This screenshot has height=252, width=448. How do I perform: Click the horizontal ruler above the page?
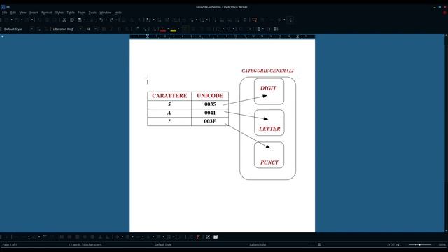[x=223, y=36]
